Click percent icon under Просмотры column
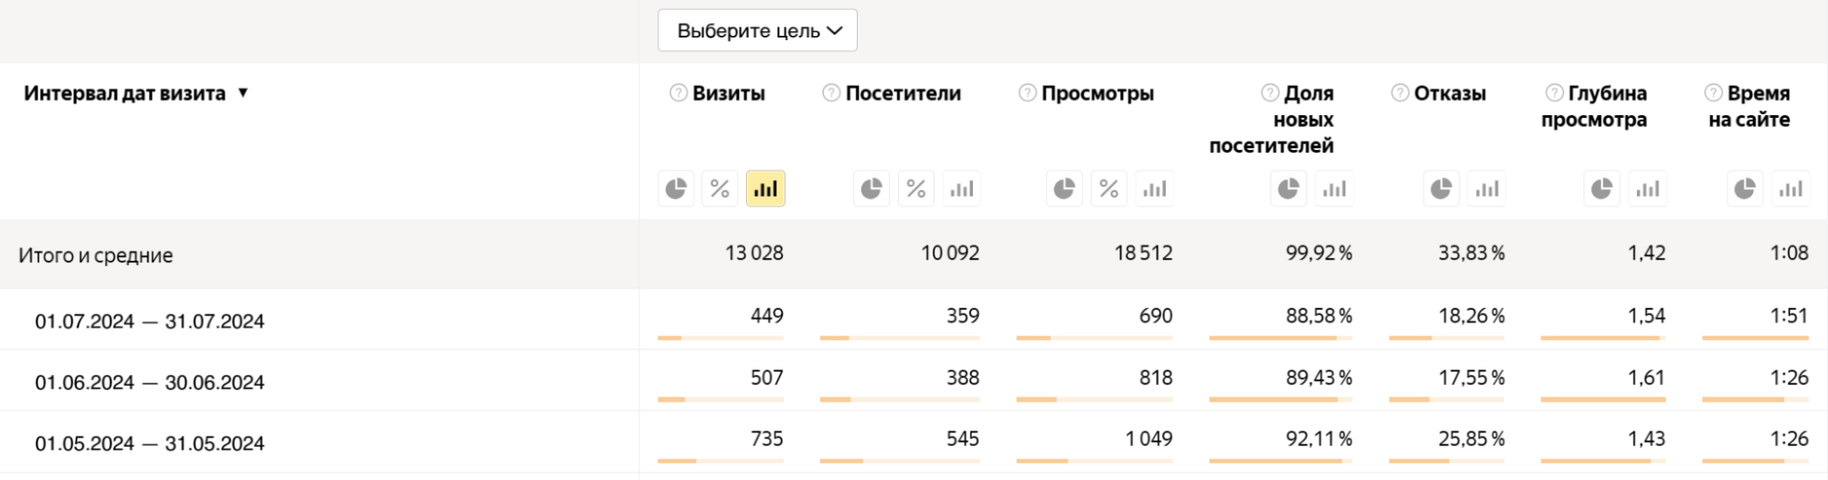 pyautogui.click(x=1108, y=189)
